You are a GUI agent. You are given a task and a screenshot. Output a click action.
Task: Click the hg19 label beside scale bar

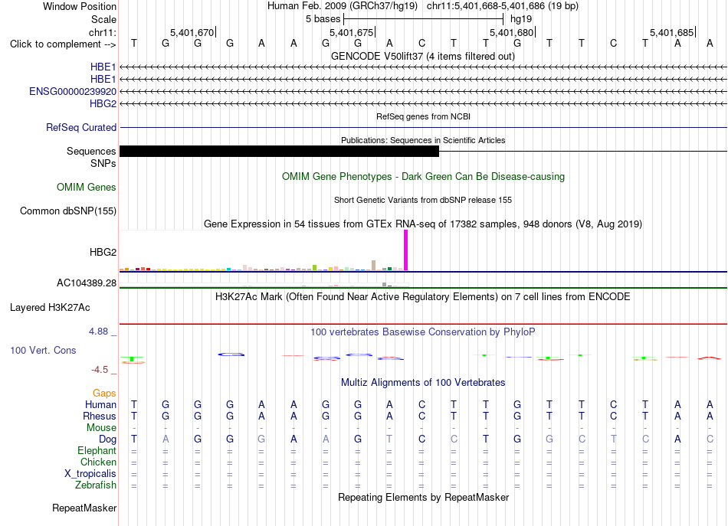521,19
